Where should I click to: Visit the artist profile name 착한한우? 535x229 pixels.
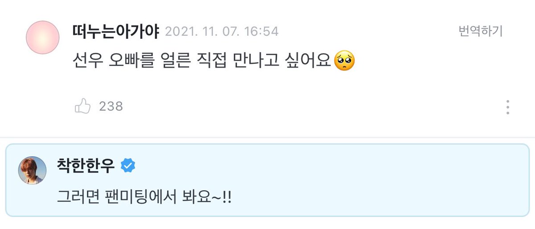pos(86,166)
